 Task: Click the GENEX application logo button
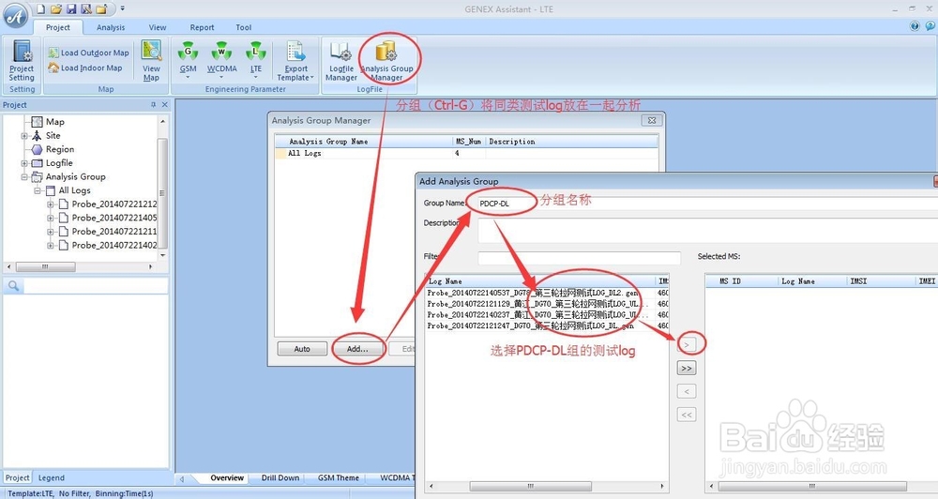click(x=16, y=16)
